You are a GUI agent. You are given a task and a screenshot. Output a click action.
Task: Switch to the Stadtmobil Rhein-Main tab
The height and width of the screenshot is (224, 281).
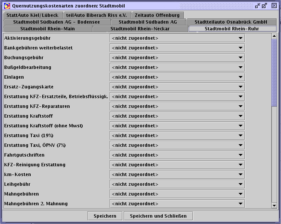click(x=48, y=29)
